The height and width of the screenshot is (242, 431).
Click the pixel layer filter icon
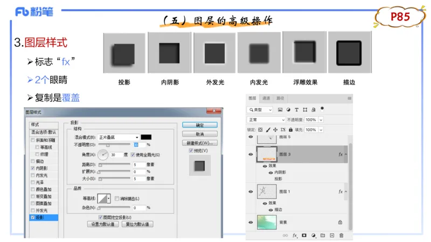coord(280,110)
